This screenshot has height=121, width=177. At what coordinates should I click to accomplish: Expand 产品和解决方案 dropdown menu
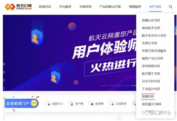point(110,7)
